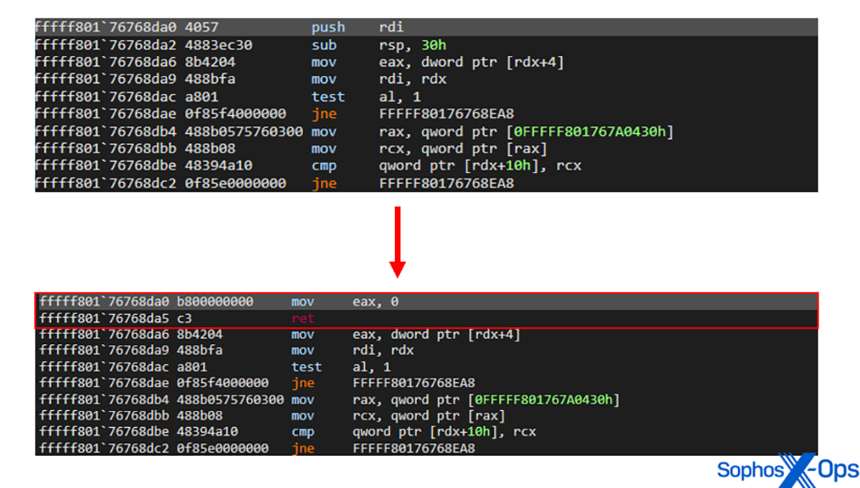Select bytes '488bfa' in the upper listing
This screenshot has width=860, height=488.
tap(210, 79)
